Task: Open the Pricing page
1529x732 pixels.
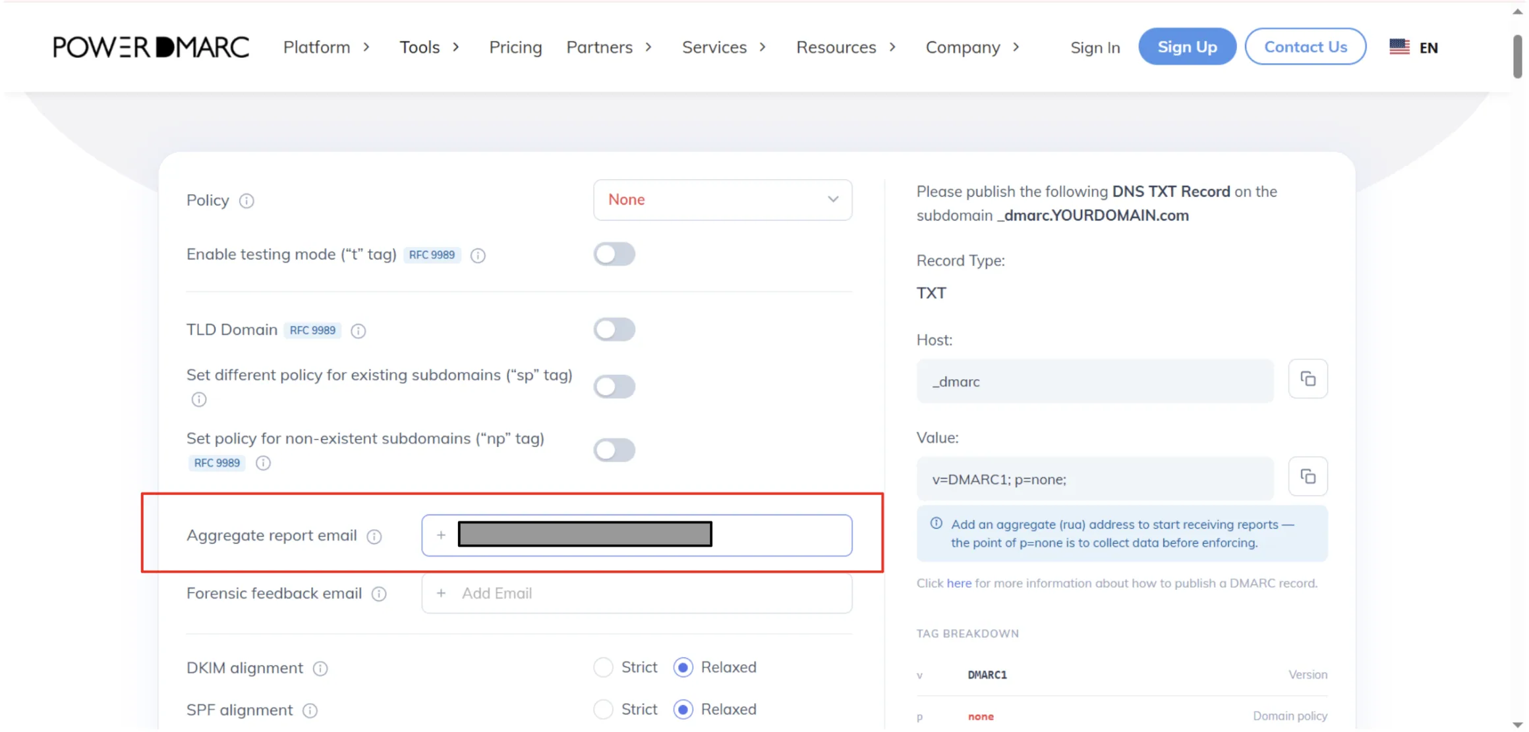Action: (x=515, y=47)
